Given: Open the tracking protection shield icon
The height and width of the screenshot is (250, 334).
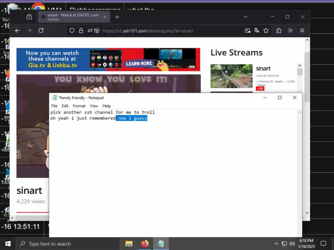Looking at the screenshot, I should coord(72,31).
